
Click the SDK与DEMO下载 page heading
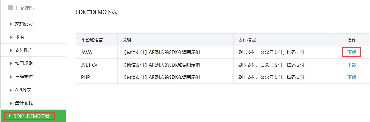pyautogui.click(x=96, y=12)
